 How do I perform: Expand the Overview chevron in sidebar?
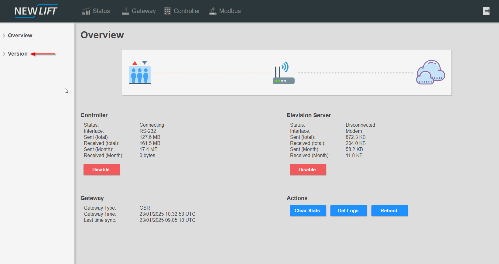click(x=4, y=36)
